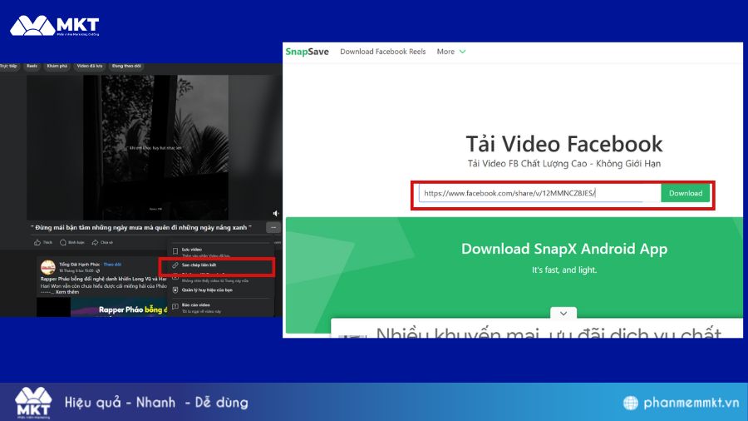This screenshot has width=748, height=421.
Task: Click Download SnapX Android App heading
Action: (563, 249)
